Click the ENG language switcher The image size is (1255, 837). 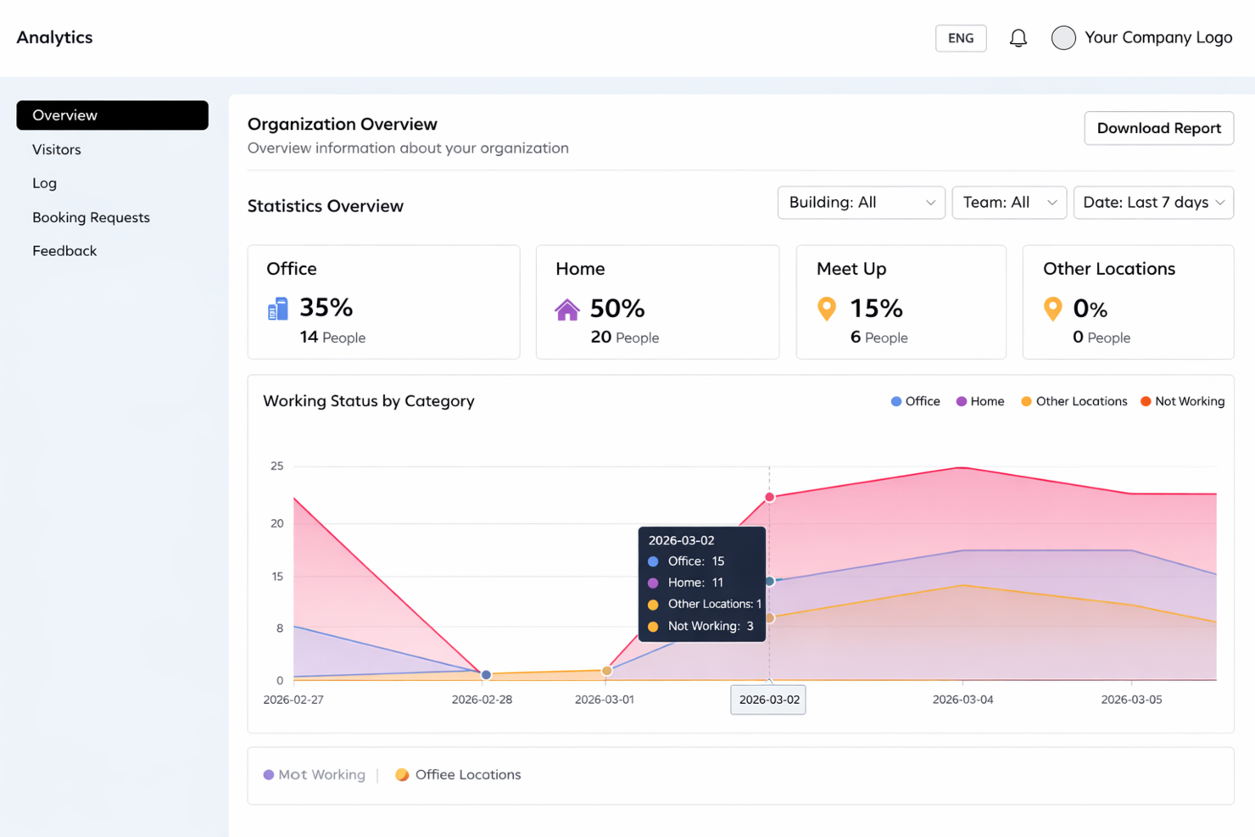[961, 38]
